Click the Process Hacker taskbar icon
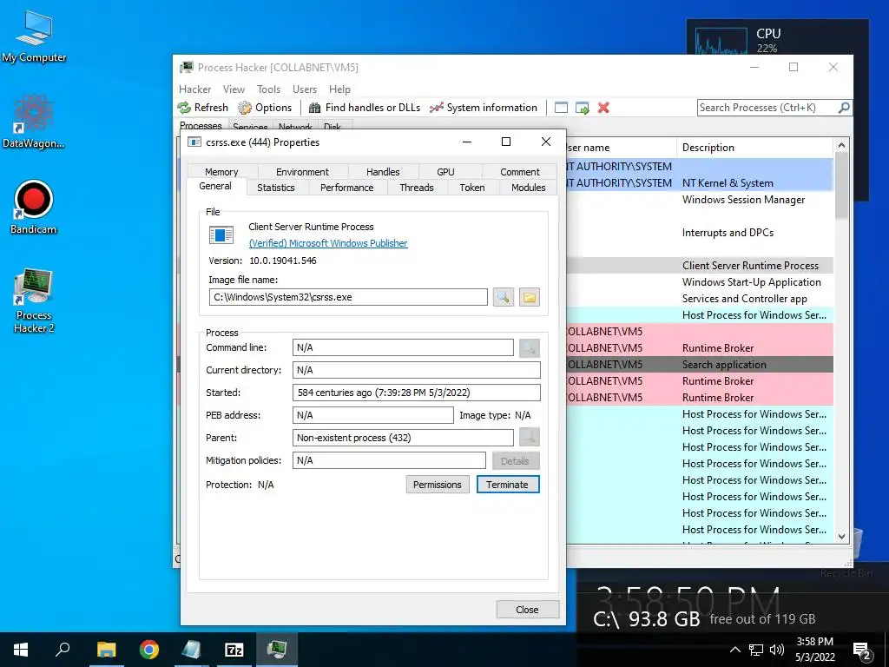Screen dimensions: 889x667 pos(277,650)
